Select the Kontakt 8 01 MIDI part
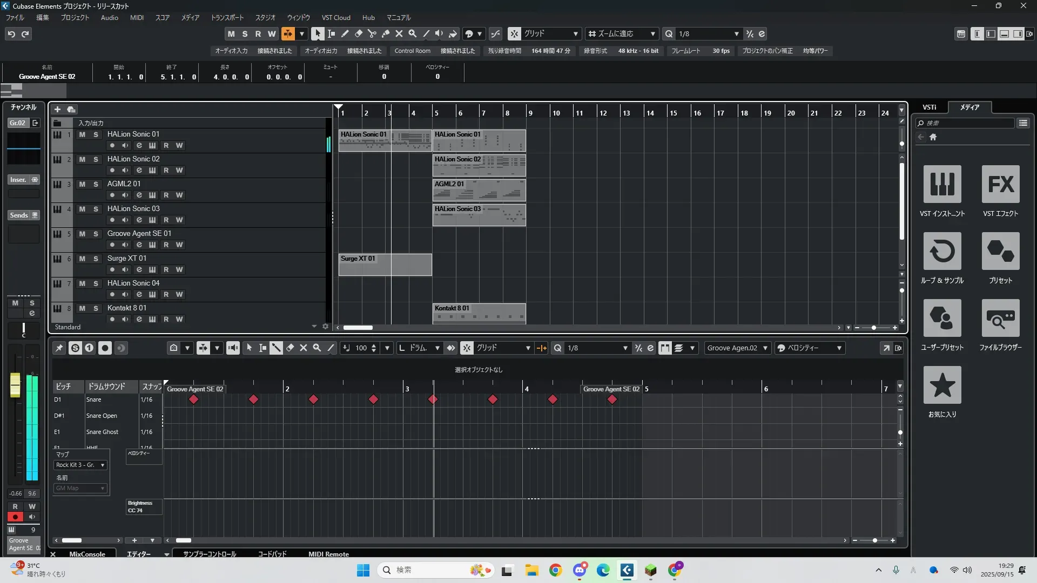Image resolution: width=1037 pixels, height=583 pixels. (x=479, y=313)
